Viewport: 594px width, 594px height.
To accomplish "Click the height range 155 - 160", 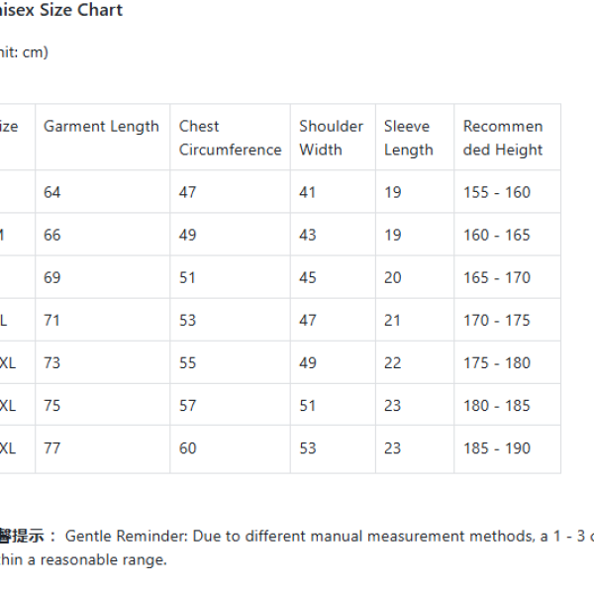I will (x=497, y=192).
